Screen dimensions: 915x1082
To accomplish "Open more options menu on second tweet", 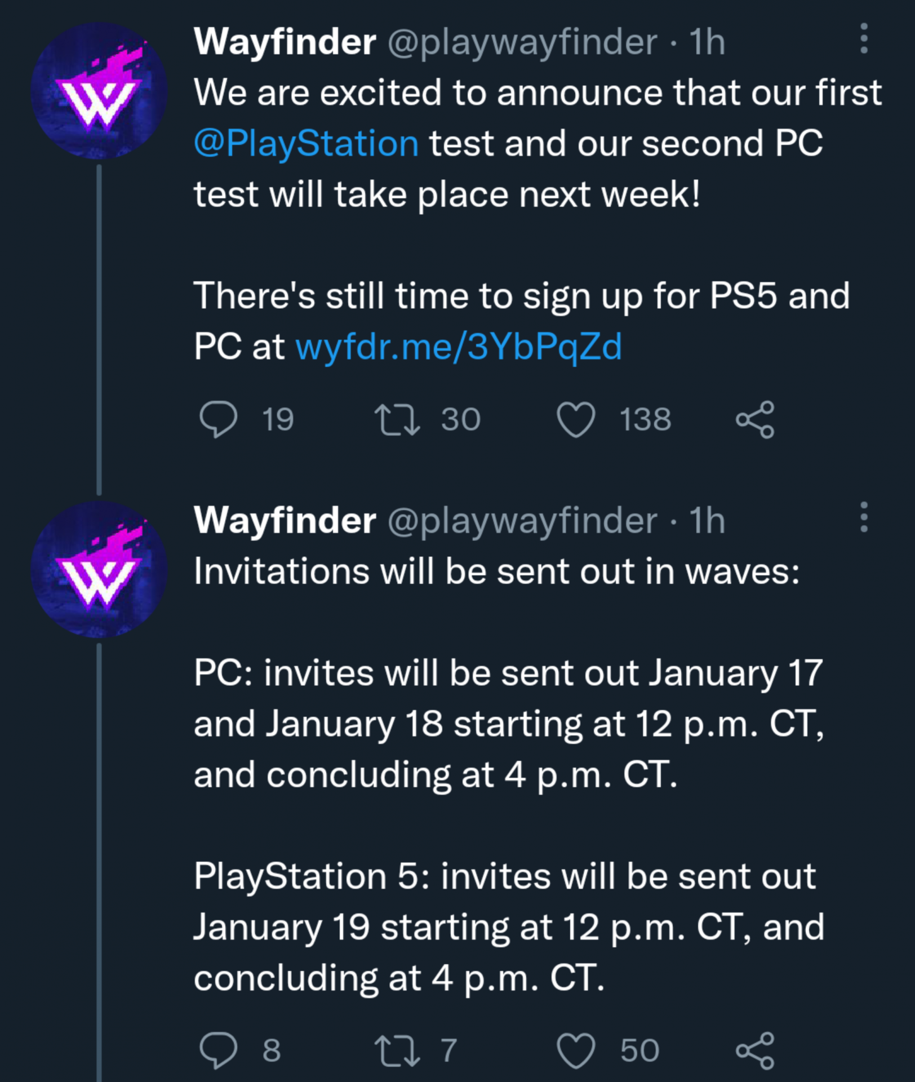I will [x=864, y=517].
